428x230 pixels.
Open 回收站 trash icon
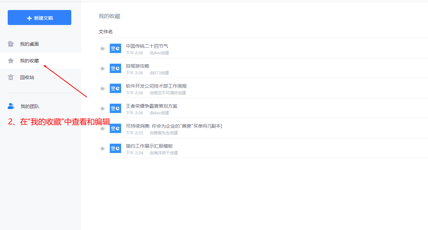11,77
